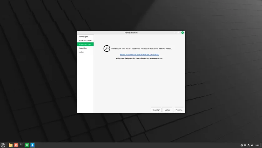This screenshot has height=148, width=262.
Task: Open the clipboard/notes tray icon
Action: [241, 145]
